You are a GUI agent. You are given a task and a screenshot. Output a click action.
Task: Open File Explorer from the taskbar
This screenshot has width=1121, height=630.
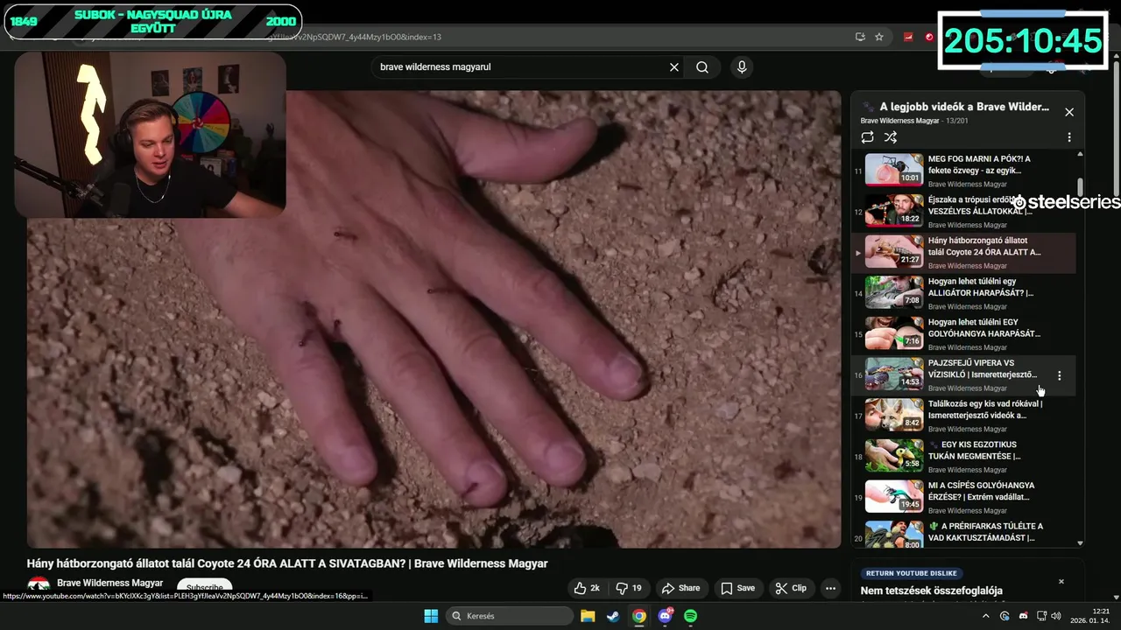588,616
